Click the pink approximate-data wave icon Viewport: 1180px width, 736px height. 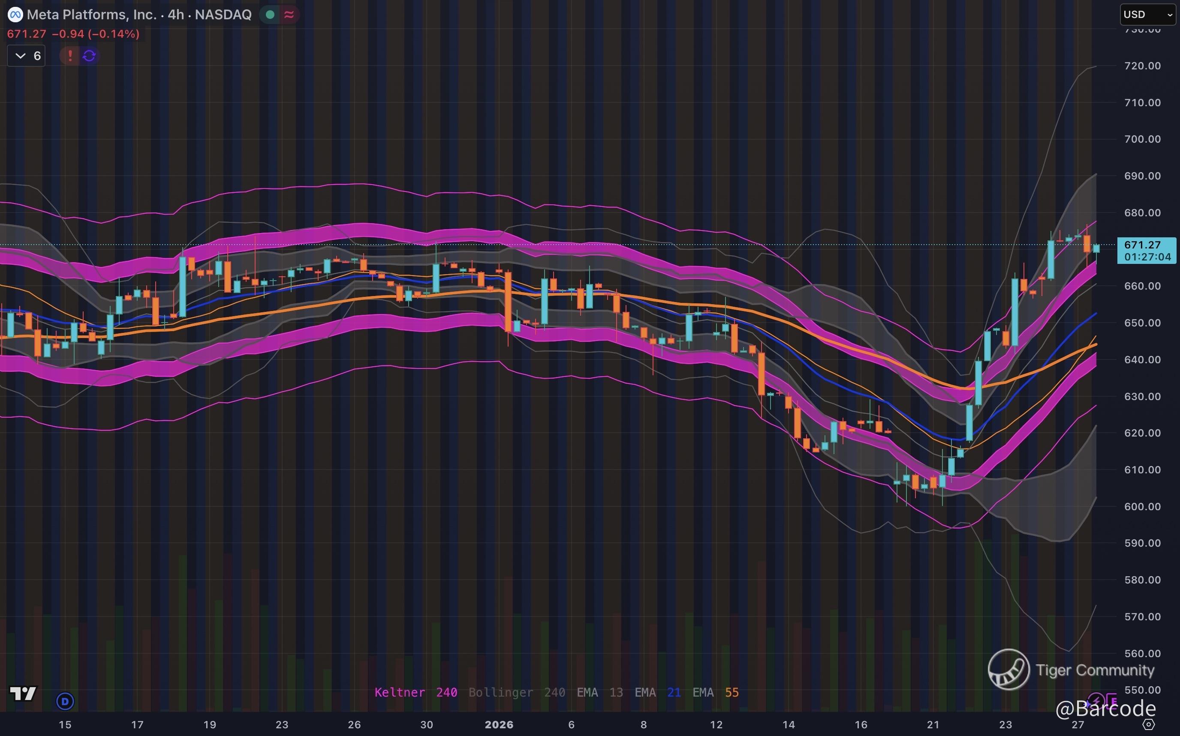(289, 15)
